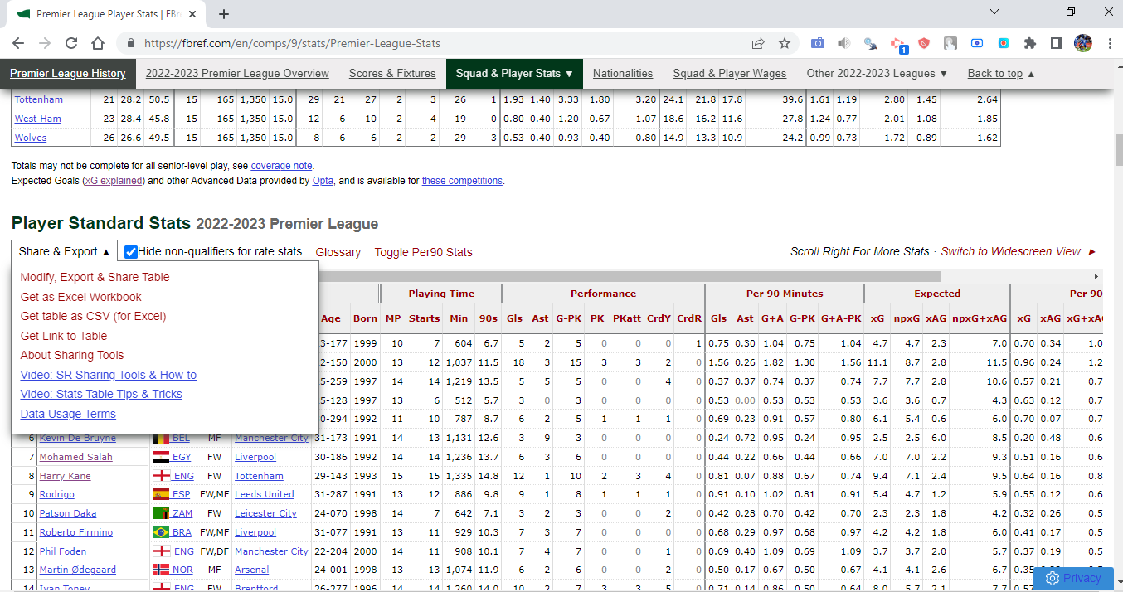This screenshot has width=1123, height=592.
Task: Open a new browser tab
Action: 224,14
